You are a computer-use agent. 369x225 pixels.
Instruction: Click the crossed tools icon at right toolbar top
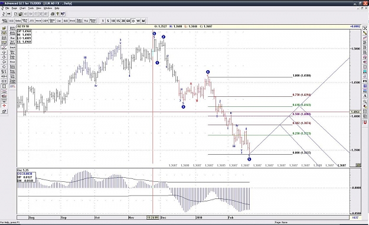point(365,28)
